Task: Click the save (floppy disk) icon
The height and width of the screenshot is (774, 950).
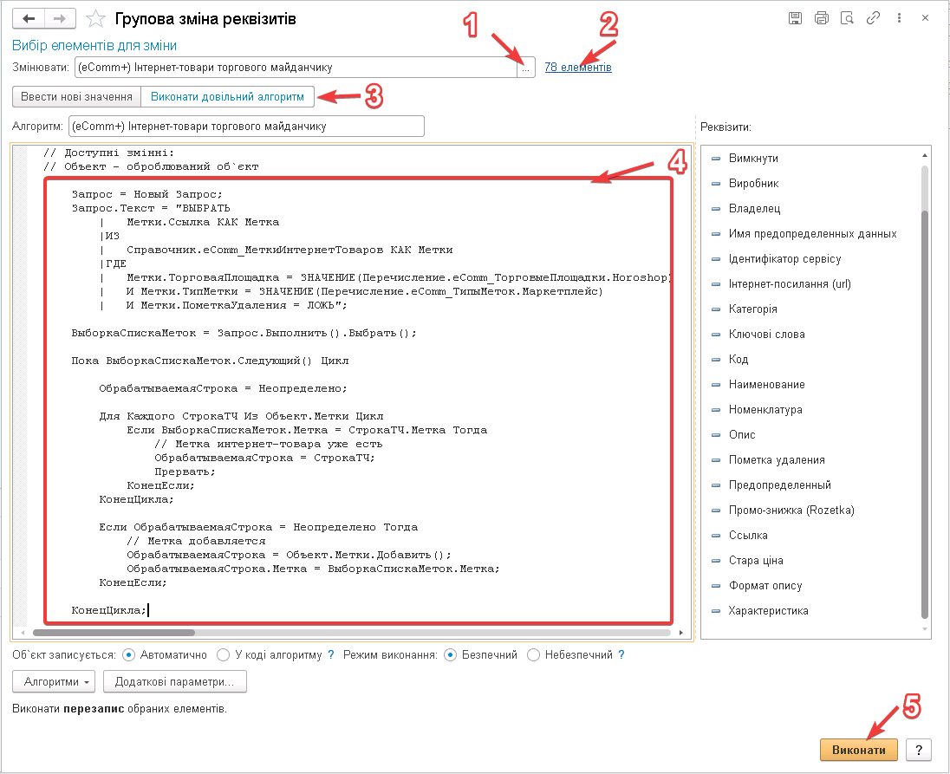Action: [796, 18]
